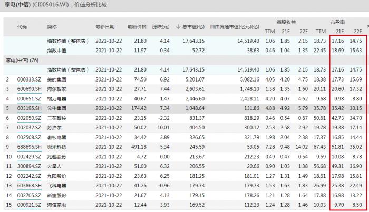Click the index median value 52.72
Viewport: 369px width, 212px height.
coord(198,51)
